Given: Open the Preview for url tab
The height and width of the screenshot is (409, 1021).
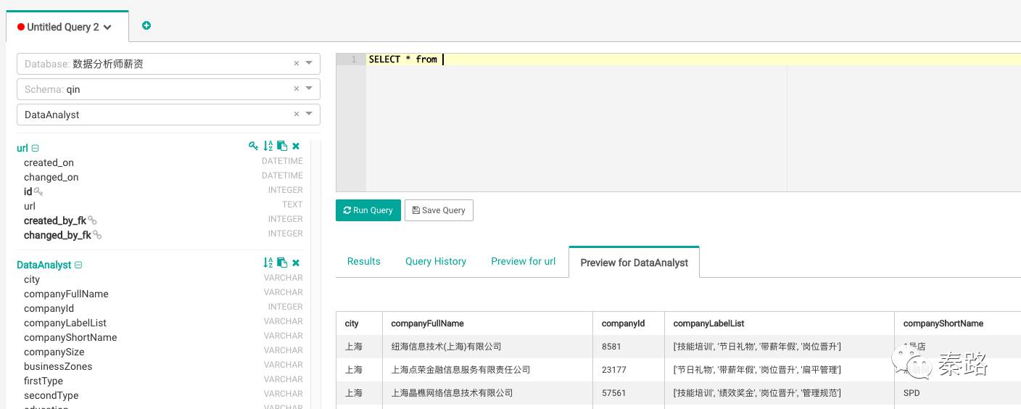Looking at the screenshot, I should [x=524, y=261].
